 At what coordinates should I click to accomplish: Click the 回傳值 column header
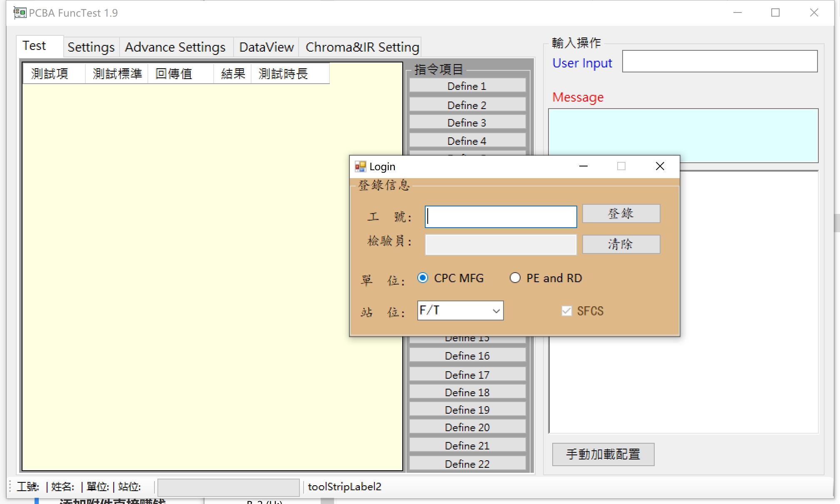tap(181, 74)
